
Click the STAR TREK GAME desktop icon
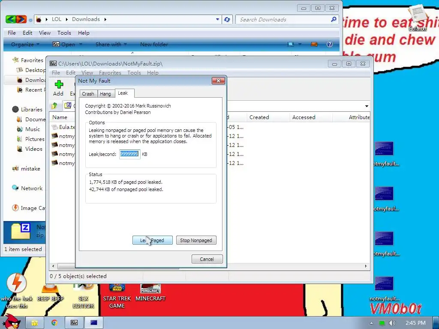(x=117, y=296)
